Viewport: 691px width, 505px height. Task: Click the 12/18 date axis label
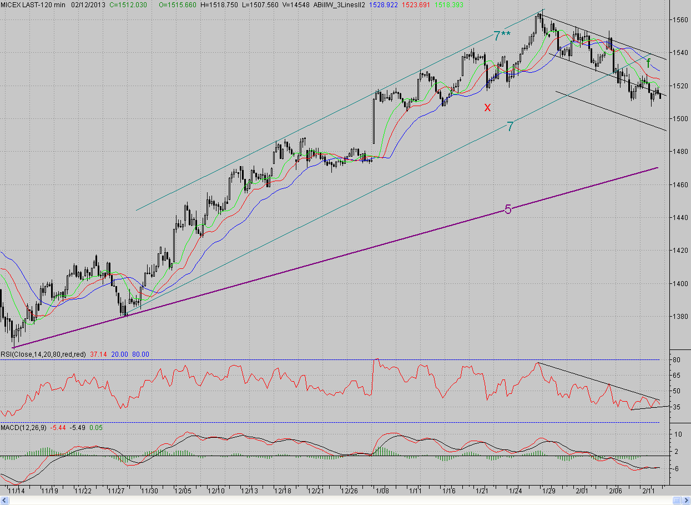coord(283,491)
